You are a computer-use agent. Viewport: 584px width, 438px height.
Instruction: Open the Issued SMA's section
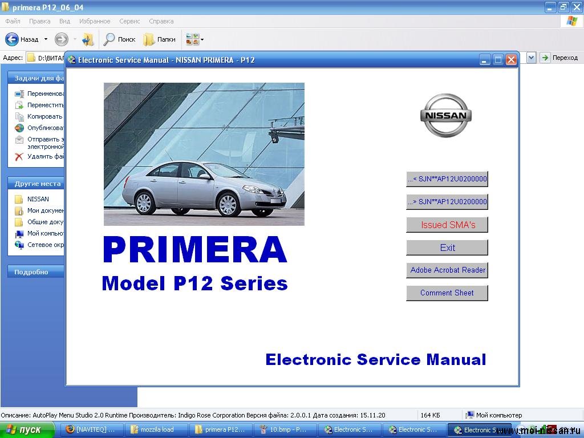point(447,225)
